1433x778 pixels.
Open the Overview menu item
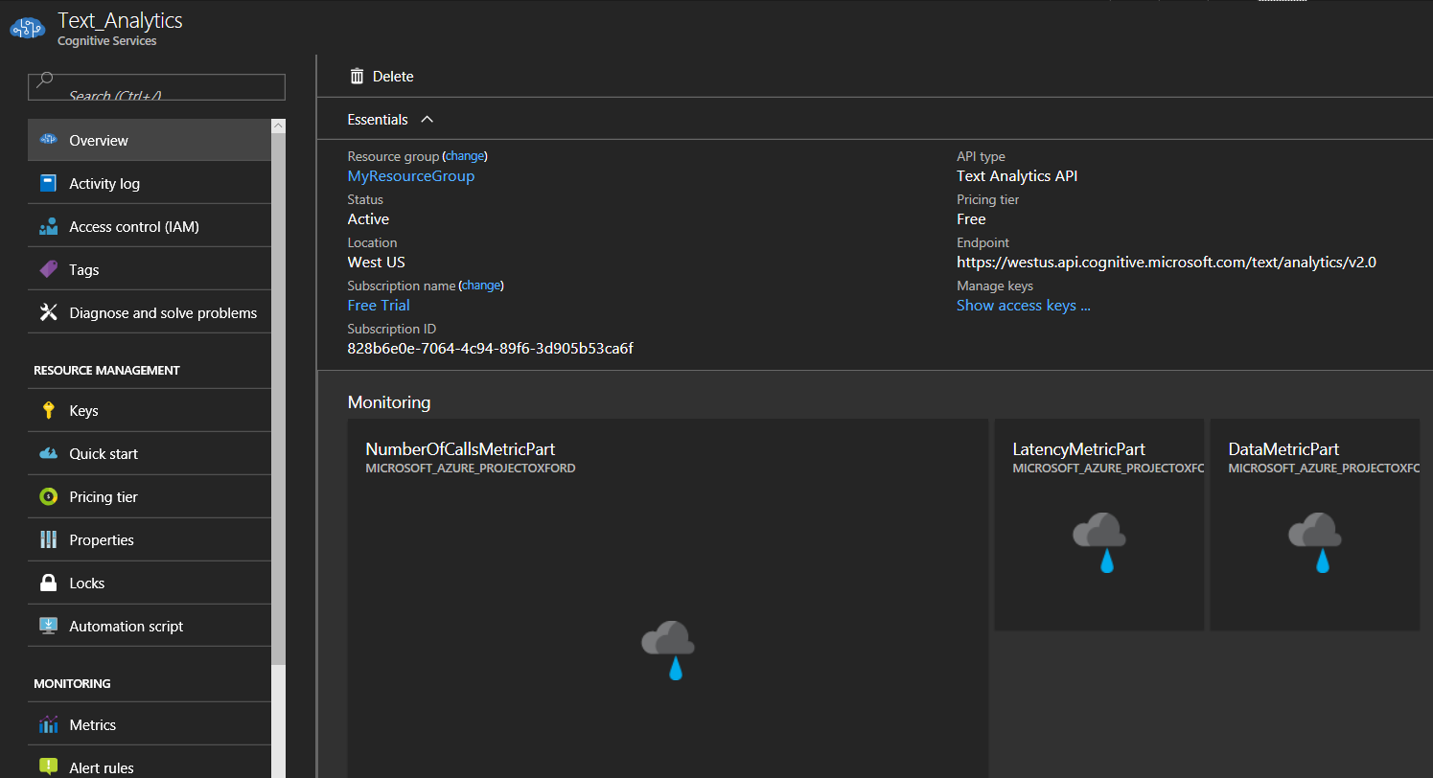coord(150,140)
